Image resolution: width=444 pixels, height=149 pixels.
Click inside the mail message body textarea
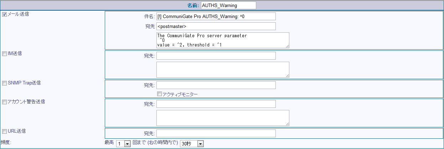click(222, 40)
